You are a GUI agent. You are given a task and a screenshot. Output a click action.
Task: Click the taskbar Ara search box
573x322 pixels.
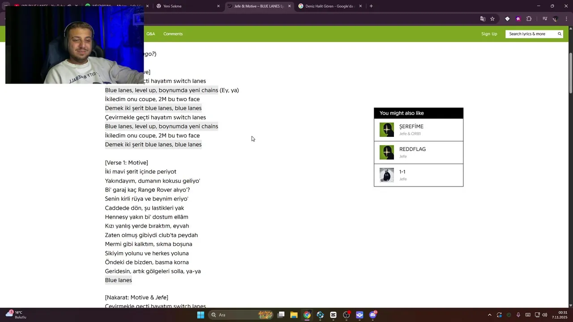[x=241, y=315]
